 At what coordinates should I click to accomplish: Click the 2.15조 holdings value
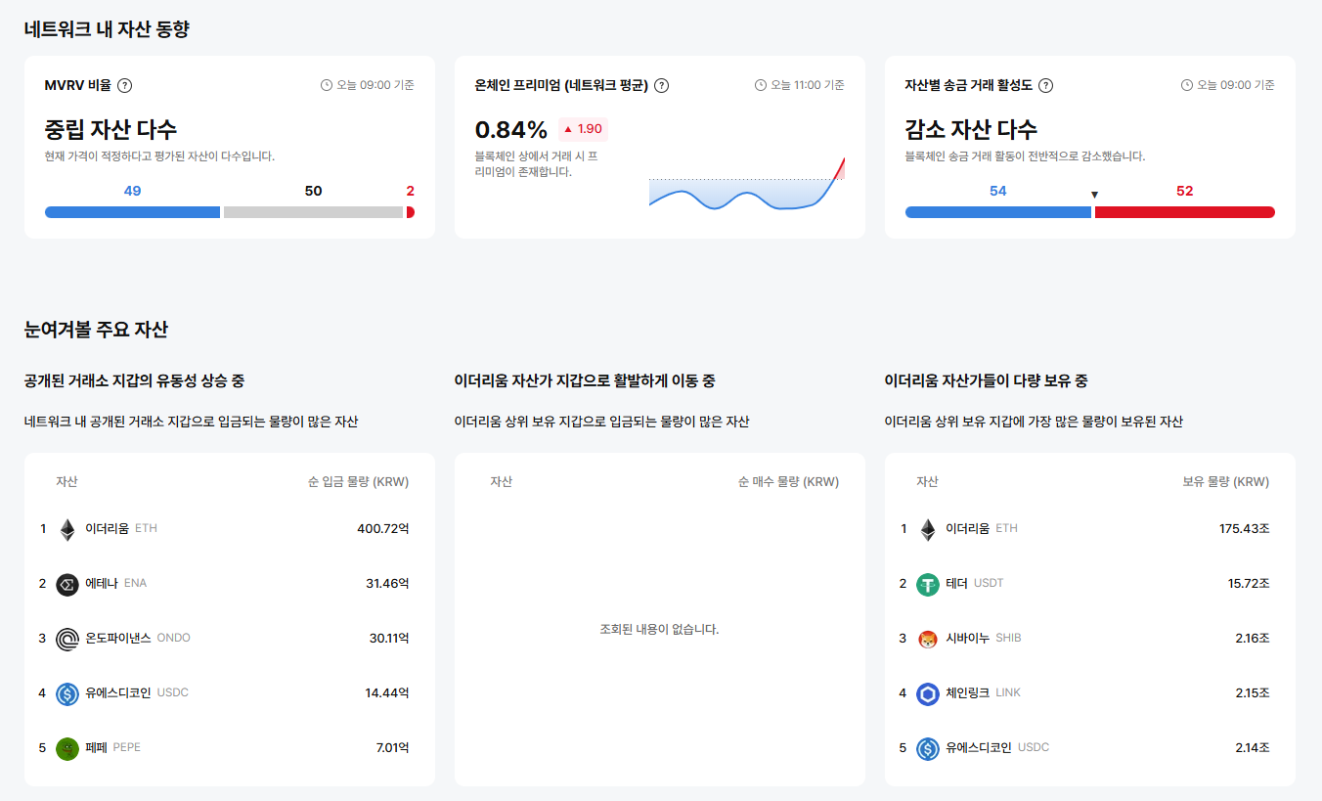click(x=1253, y=693)
